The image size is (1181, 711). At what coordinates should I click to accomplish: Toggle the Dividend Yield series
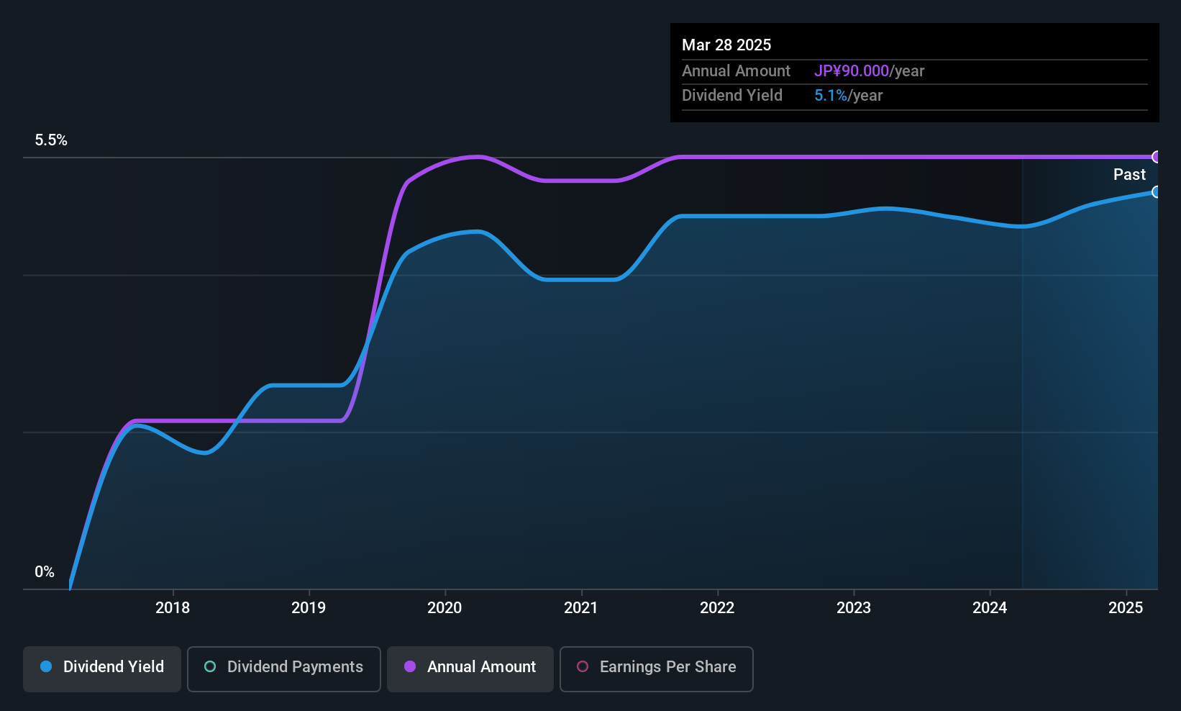click(102, 669)
